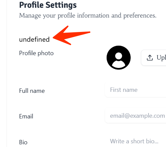The image size is (166, 147).
Task: Click the word 'photo' in the Profile photo label
Action: coord(45,53)
